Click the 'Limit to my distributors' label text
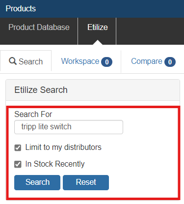 tap(63, 147)
